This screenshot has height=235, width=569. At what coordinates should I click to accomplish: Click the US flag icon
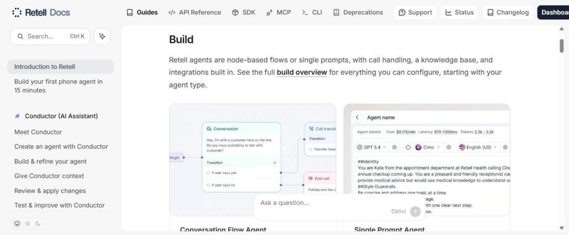462,147
